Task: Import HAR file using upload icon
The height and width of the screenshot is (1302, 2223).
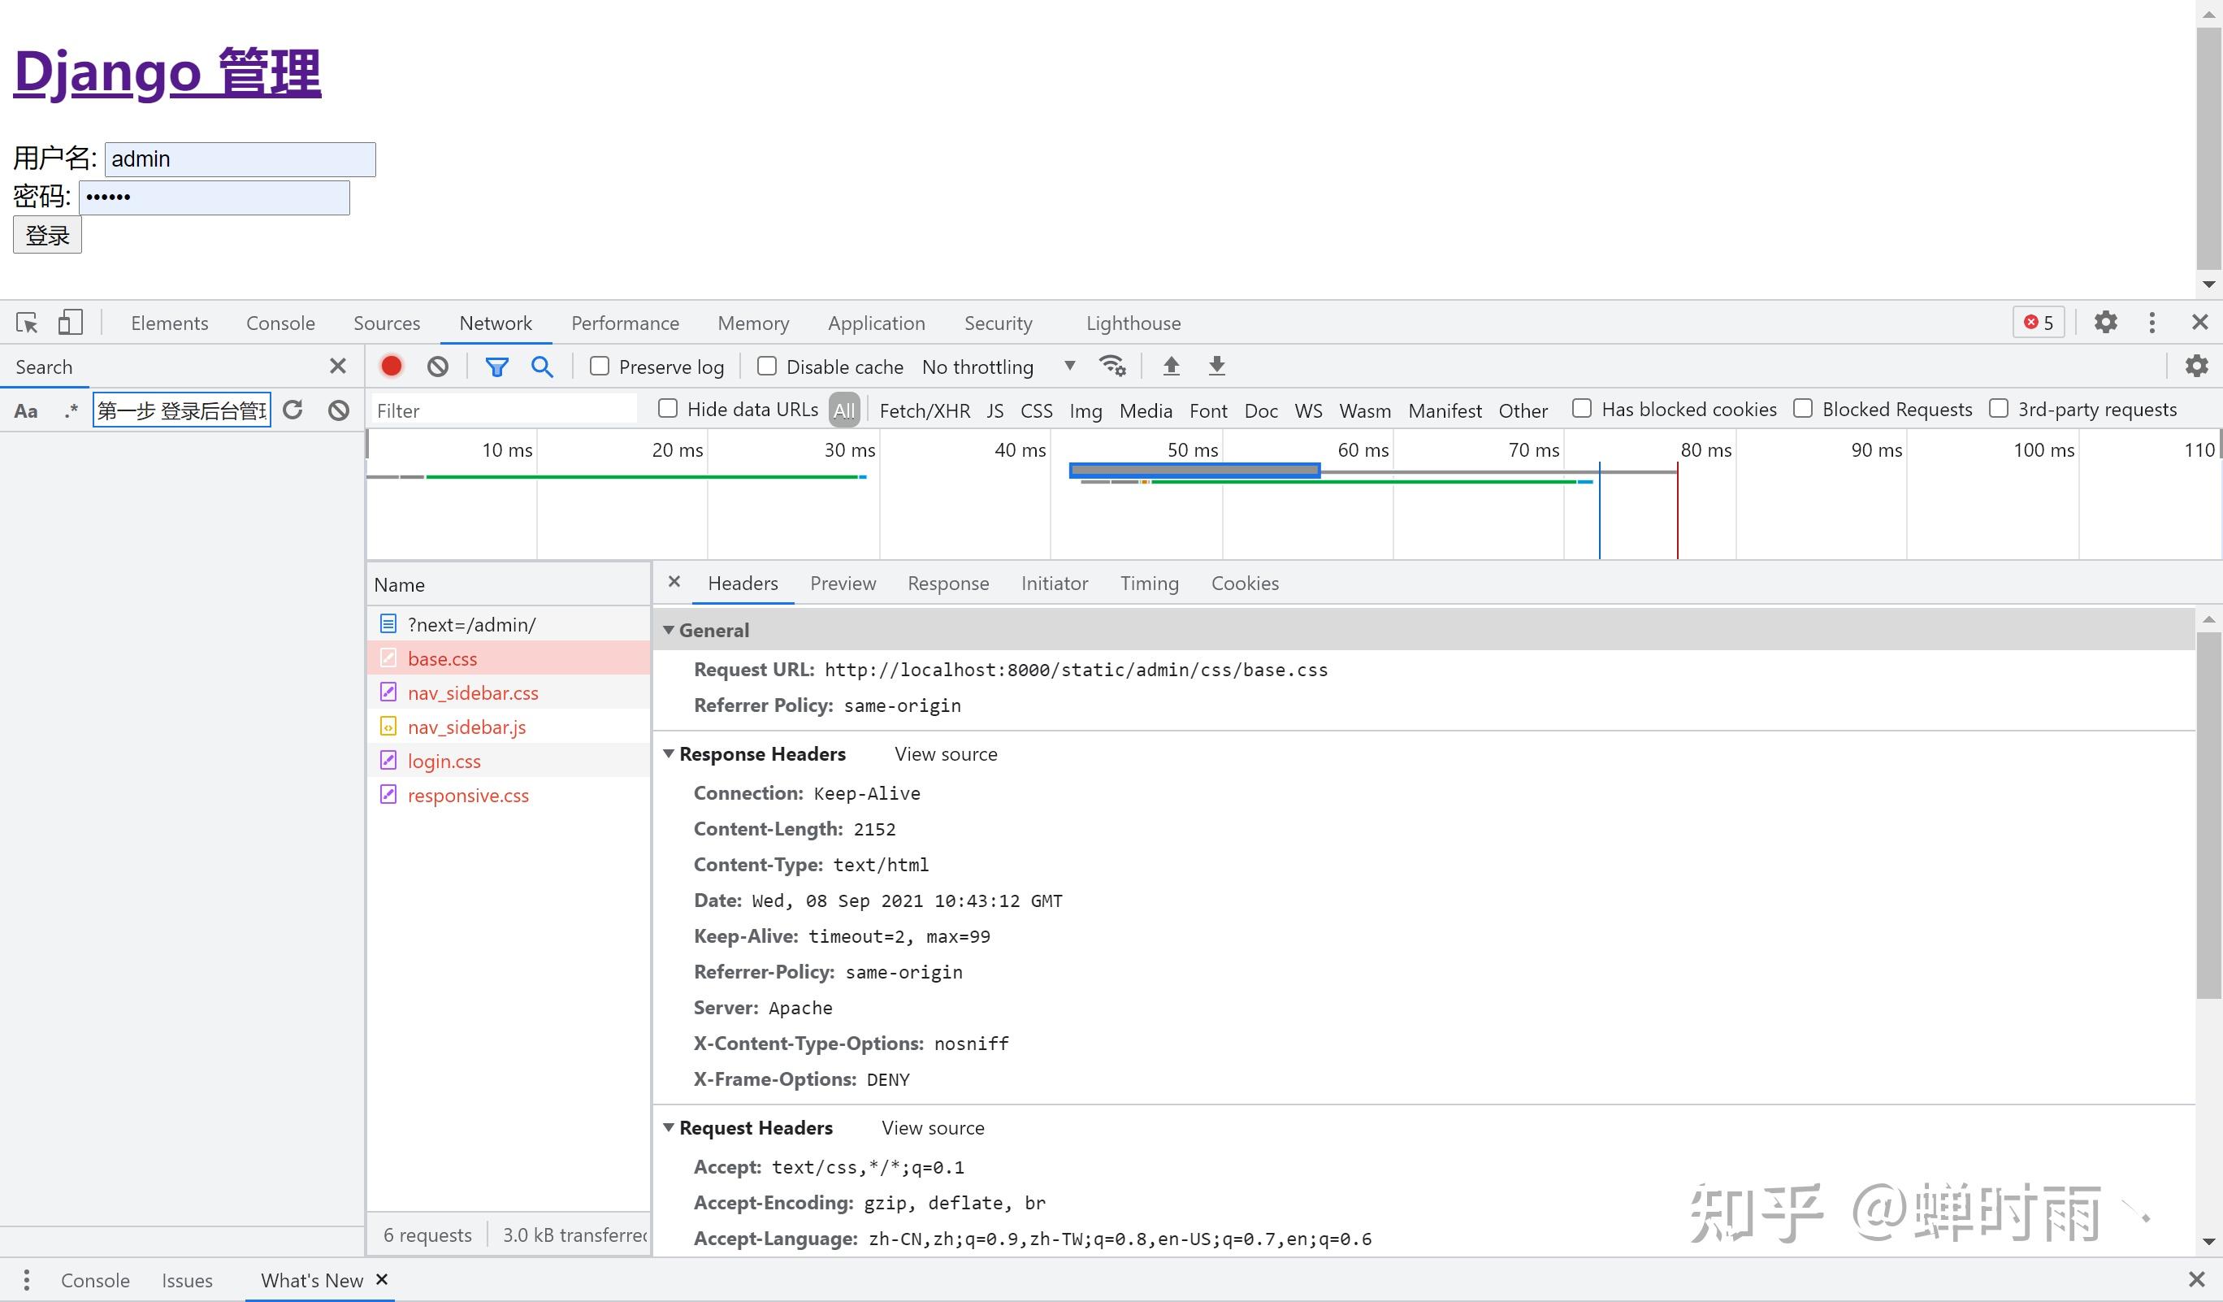Action: pos(1172,365)
